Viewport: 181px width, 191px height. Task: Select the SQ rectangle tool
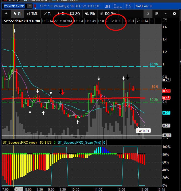click(75, 14)
